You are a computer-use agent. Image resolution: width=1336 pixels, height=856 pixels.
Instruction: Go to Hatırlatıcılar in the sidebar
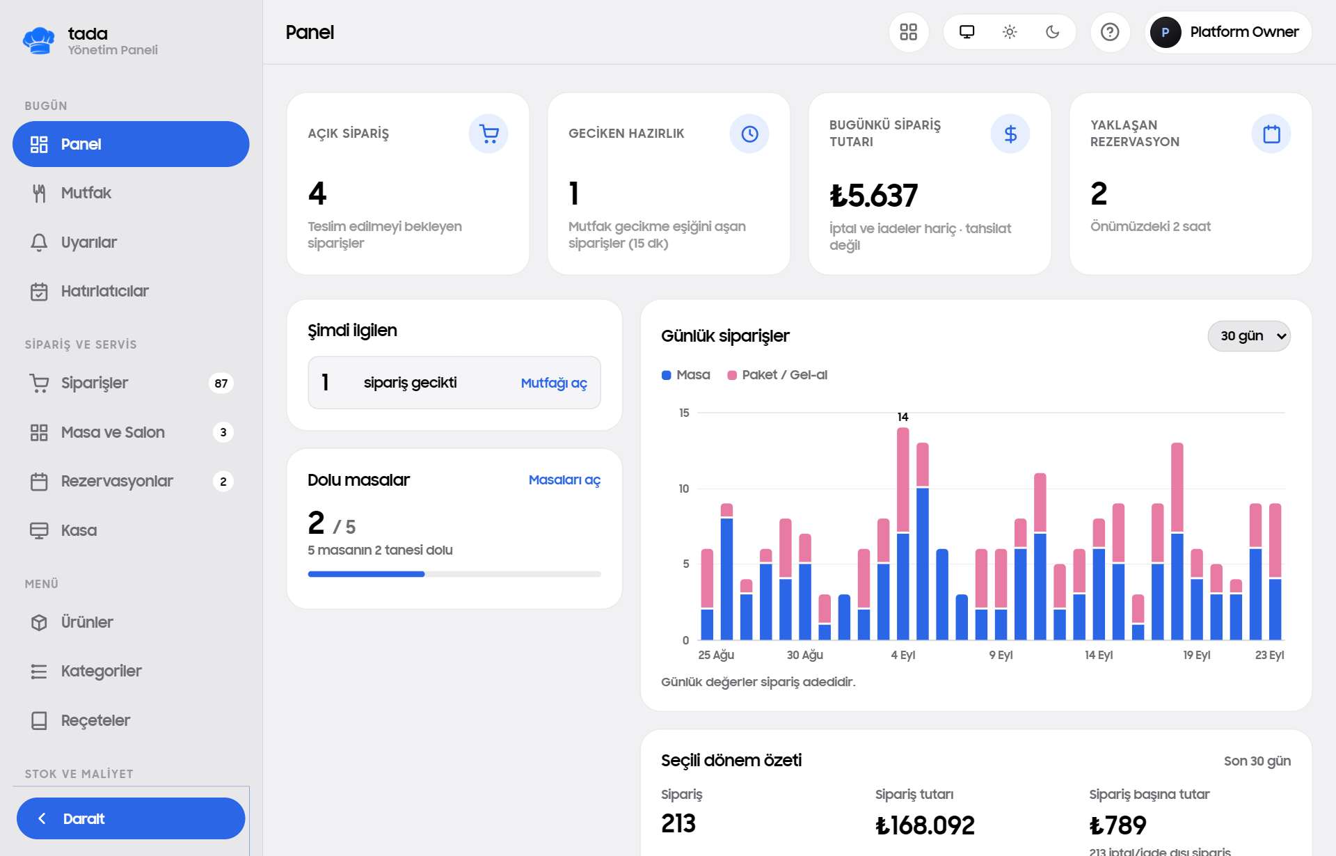pyautogui.click(x=131, y=291)
